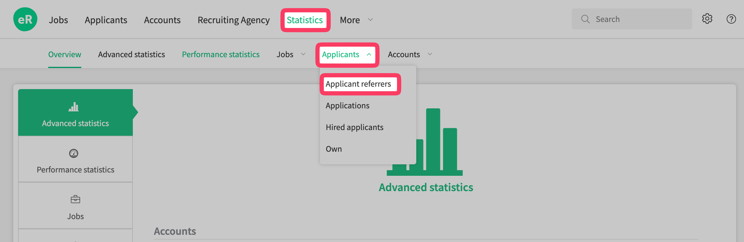Switch to the Overview tab
The width and height of the screenshot is (744, 242).
64,54
